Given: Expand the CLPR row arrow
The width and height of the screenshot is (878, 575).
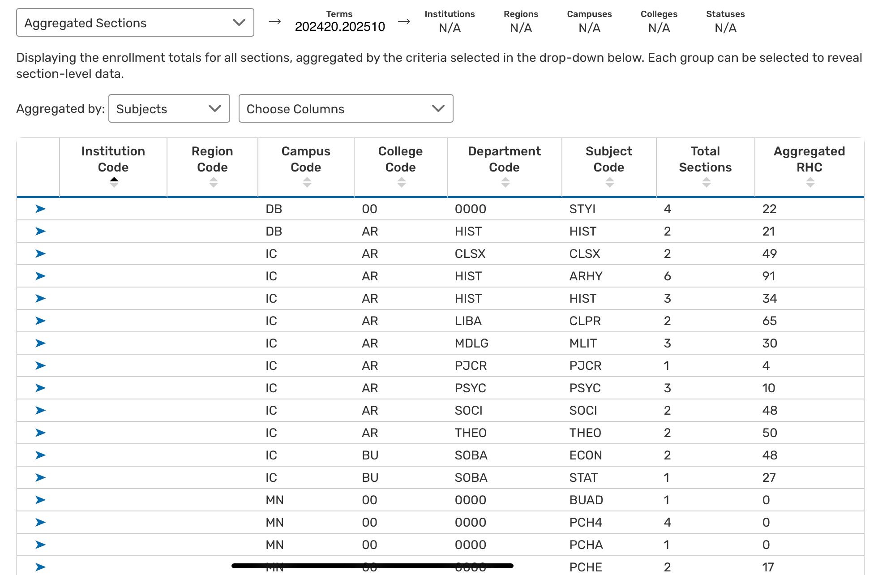Looking at the screenshot, I should (40, 321).
